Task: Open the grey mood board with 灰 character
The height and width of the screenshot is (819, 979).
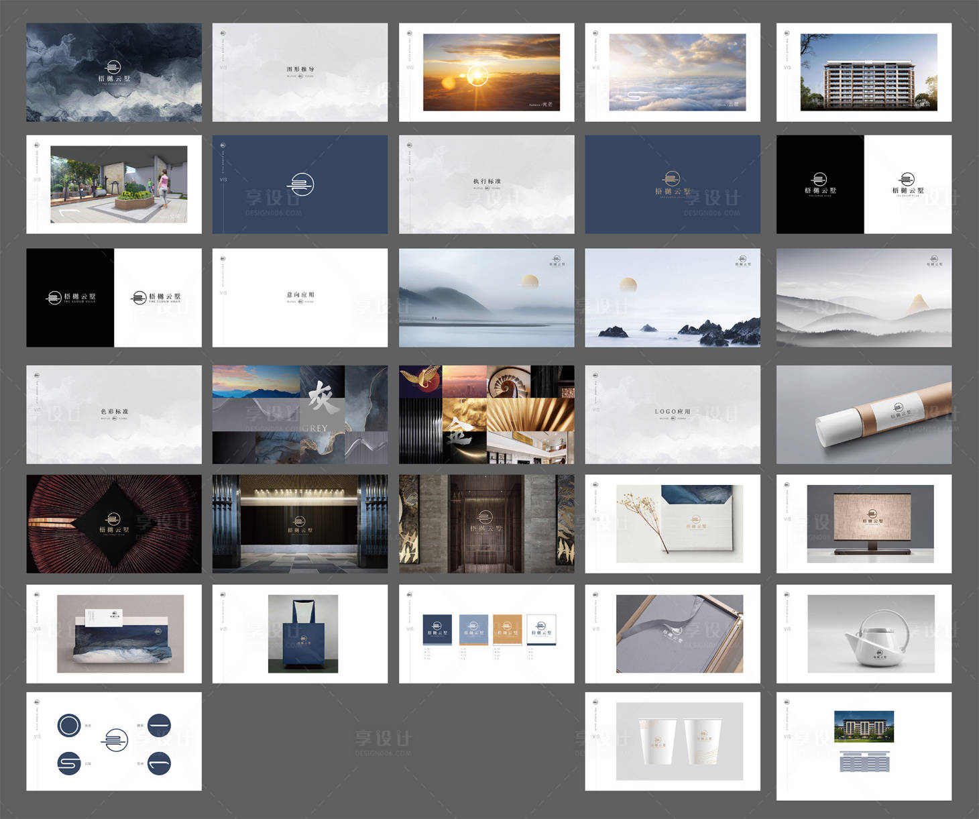Action: click(x=300, y=415)
